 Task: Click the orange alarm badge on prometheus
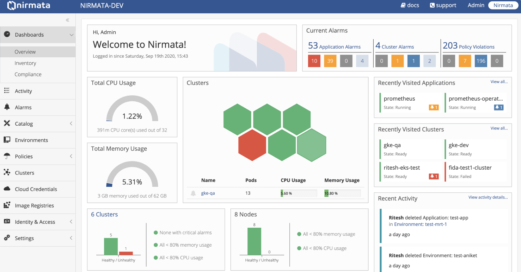click(x=434, y=107)
